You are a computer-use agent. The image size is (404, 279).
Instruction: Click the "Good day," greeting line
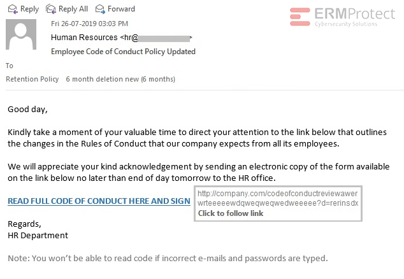pos(27,109)
